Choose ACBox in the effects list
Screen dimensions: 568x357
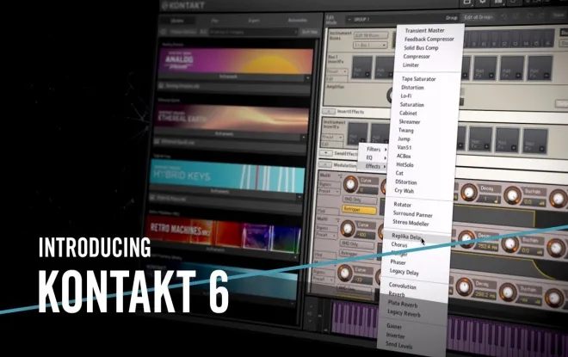404,157
